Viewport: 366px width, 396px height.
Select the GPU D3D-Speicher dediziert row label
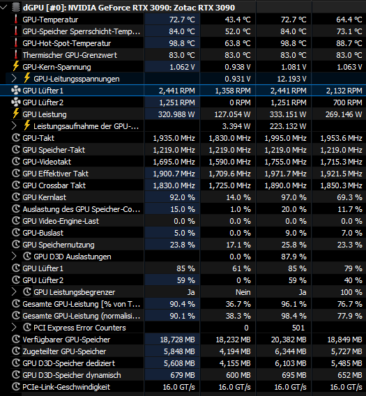(x=68, y=363)
